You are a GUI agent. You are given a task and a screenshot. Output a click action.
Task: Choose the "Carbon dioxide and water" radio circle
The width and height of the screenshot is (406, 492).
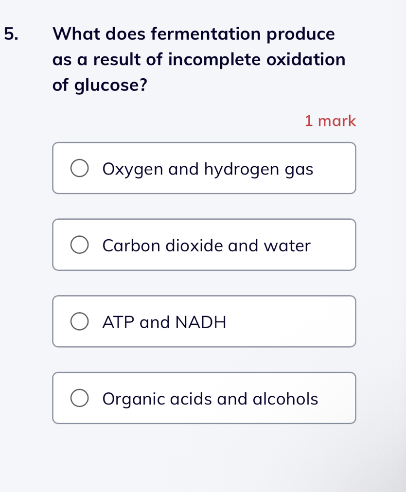pyautogui.click(x=80, y=245)
